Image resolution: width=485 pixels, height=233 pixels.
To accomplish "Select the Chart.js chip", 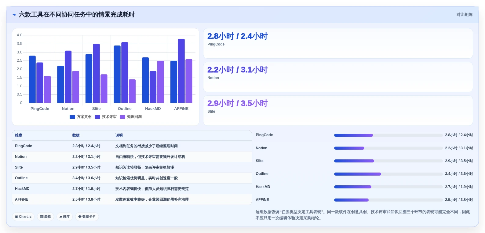I will tap(23, 217).
